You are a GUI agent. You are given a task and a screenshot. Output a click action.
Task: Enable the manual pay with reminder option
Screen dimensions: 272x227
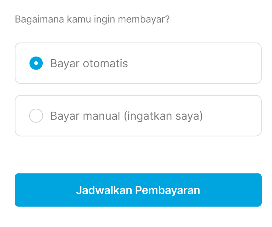[36, 116]
